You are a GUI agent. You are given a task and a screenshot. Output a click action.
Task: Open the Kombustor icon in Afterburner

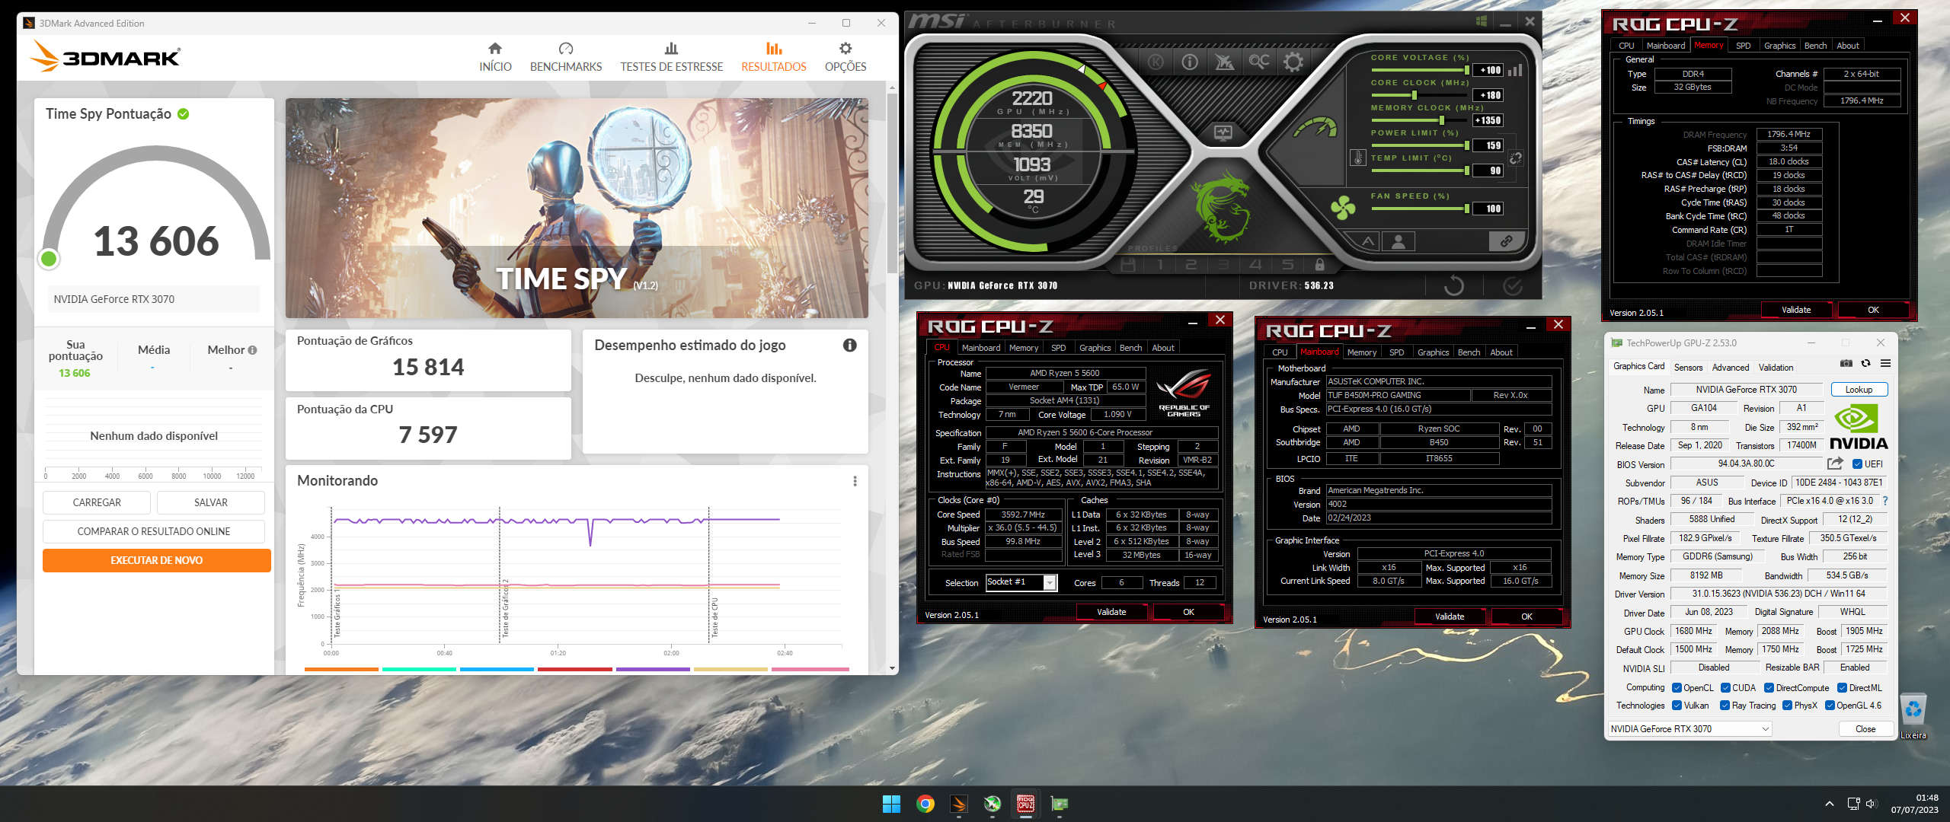pos(1156,62)
